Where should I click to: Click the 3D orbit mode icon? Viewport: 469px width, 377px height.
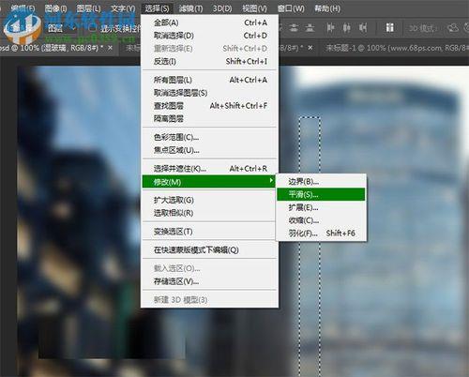click(453, 28)
